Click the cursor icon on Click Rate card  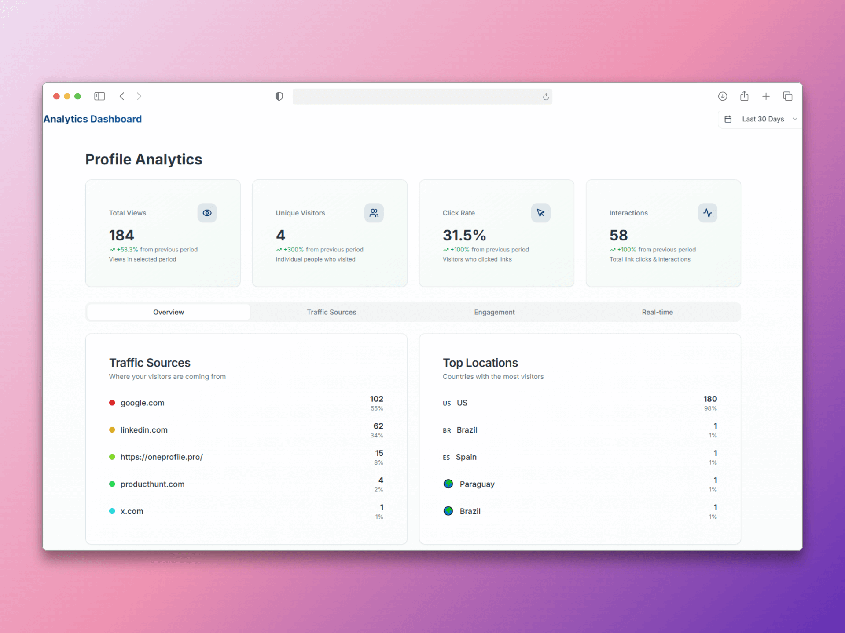(x=540, y=213)
